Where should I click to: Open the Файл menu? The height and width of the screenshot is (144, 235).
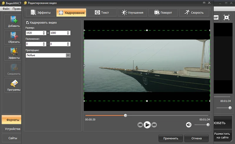coord(6,9)
